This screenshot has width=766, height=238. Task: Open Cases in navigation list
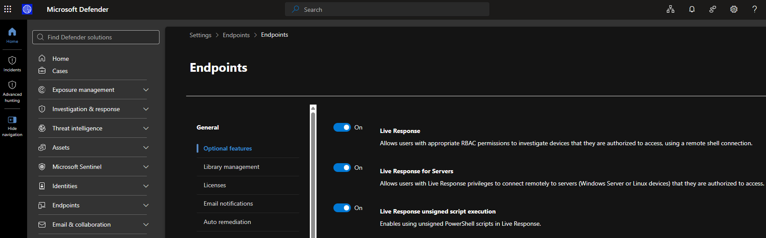point(60,71)
